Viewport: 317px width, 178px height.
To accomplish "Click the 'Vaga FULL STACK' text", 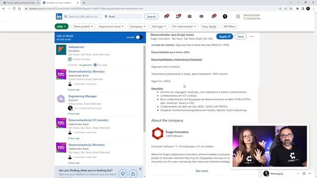I will (161, 81).
